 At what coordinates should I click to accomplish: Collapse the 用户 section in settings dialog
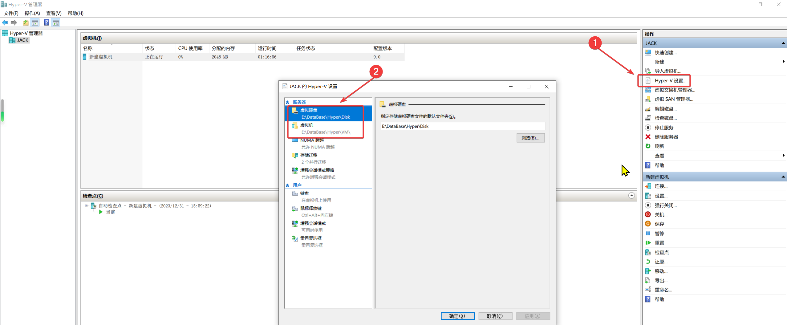pos(287,185)
